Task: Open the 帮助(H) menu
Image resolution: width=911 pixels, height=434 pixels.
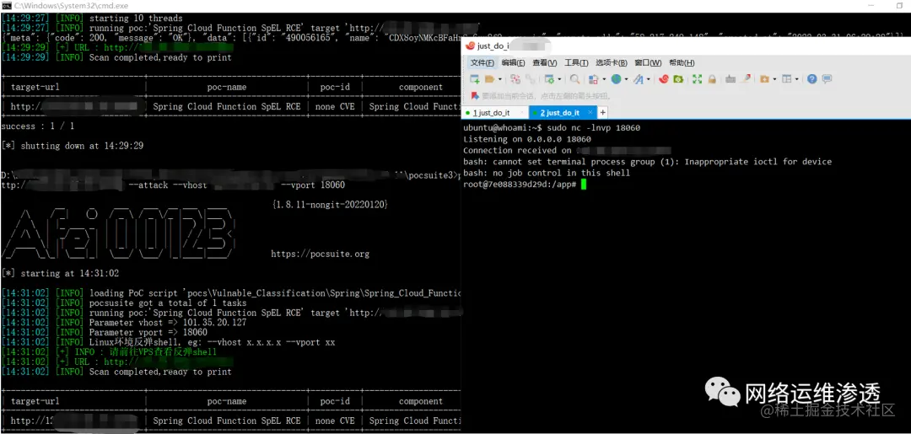Action: click(x=682, y=62)
